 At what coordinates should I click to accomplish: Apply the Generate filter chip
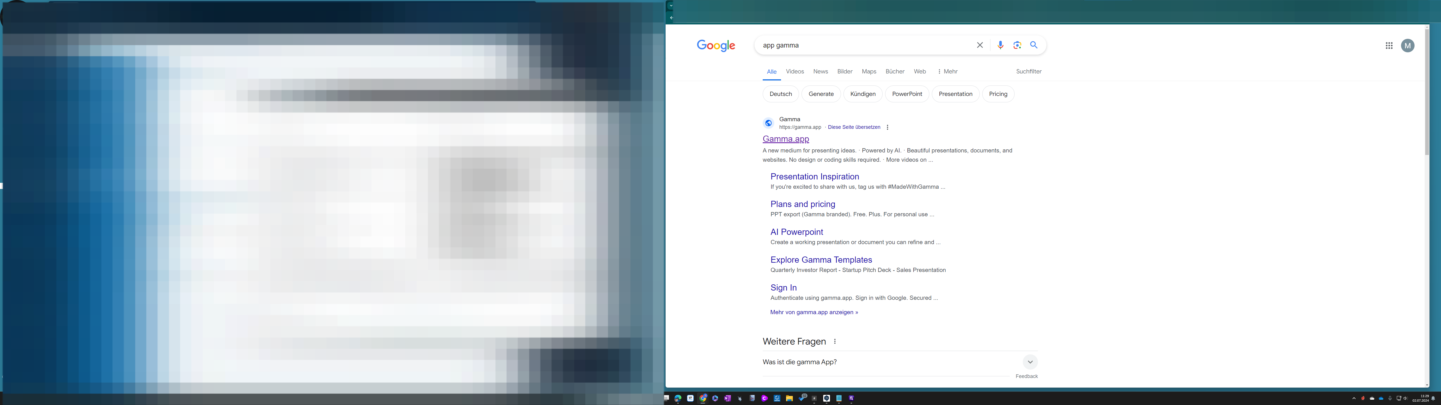[821, 94]
